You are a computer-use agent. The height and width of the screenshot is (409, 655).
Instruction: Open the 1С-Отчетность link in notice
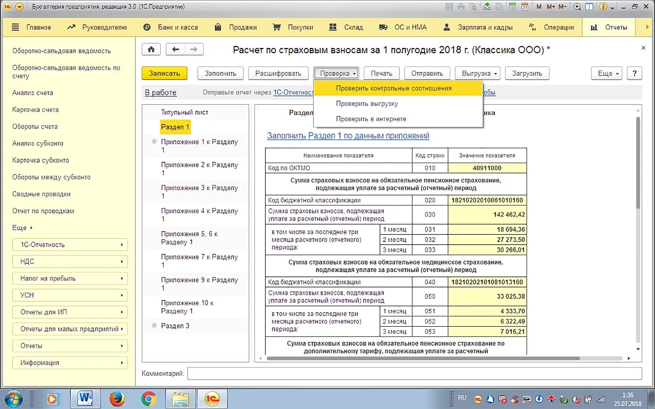tap(293, 92)
